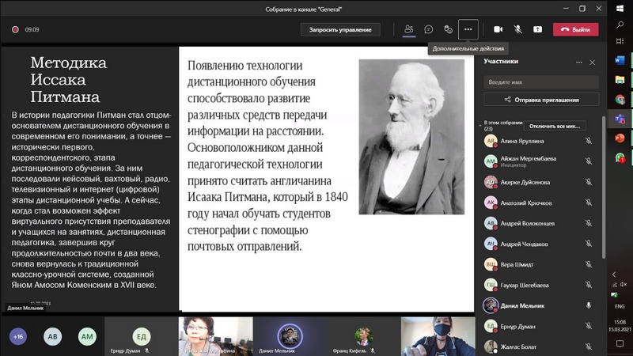Click the participants list scrollbar
The width and height of the screenshot is (633, 356).
click(x=604, y=187)
